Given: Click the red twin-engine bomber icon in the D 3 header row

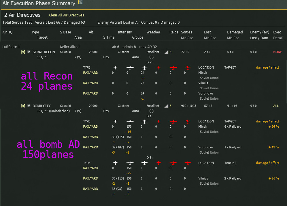Looking at the screenshot, I should 173,163.
